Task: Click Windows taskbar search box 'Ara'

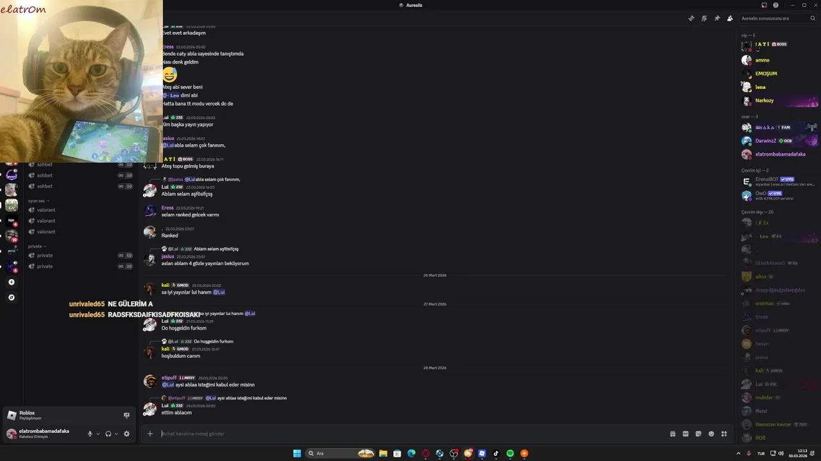Action: [341, 453]
